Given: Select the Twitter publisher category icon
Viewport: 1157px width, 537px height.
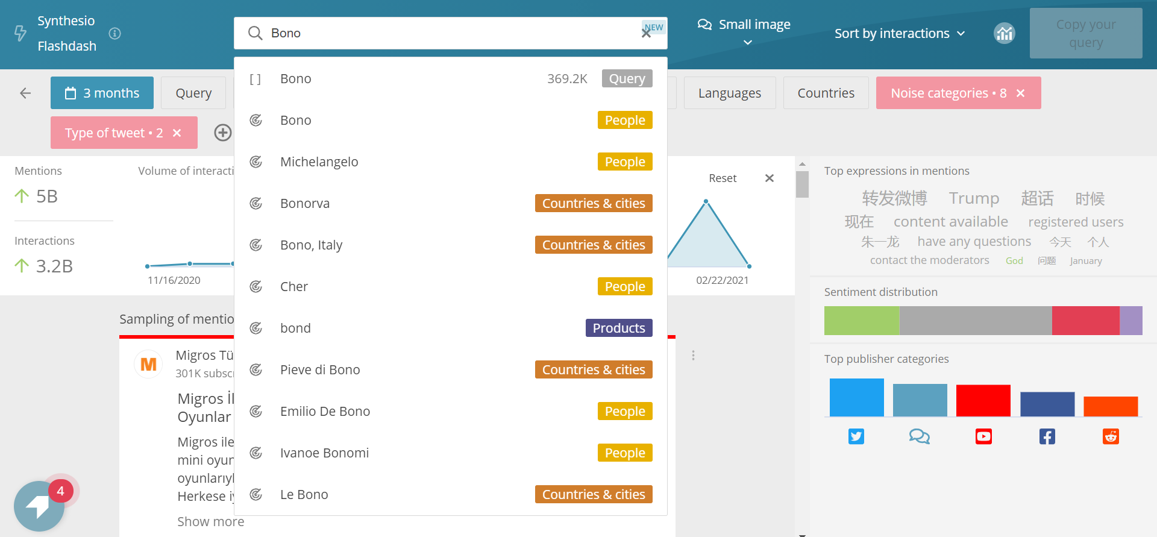Looking at the screenshot, I should pyautogui.click(x=856, y=436).
